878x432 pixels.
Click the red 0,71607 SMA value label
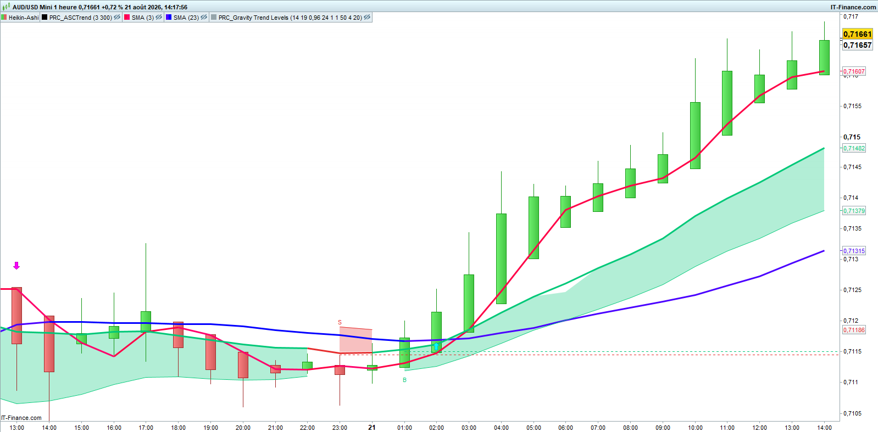(x=854, y=71)
